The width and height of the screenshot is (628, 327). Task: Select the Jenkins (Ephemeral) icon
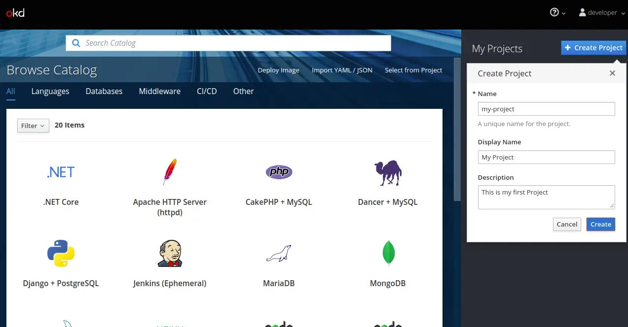pyautogui.click(x=170, y=254)
